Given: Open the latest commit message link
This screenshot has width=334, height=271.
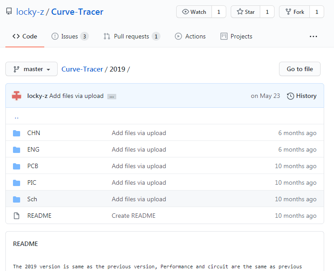Looking at the screenshot, I should coord(76,96).
